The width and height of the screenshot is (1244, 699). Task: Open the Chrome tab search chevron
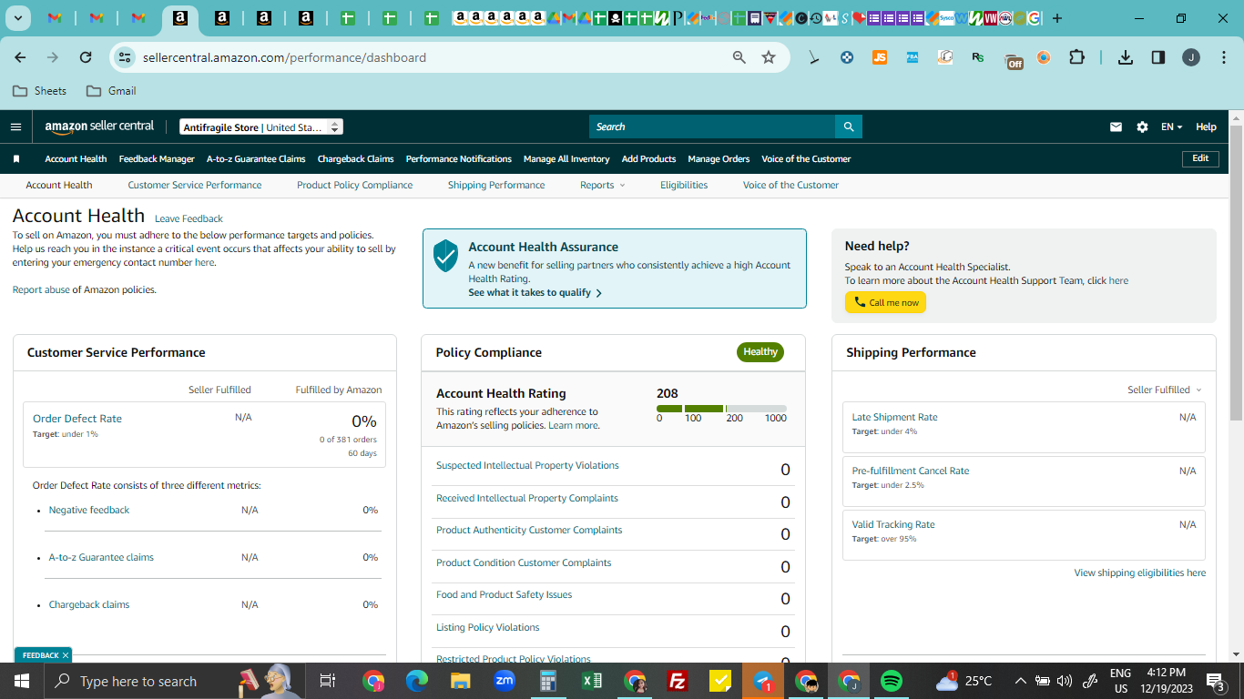pos(18,18)
